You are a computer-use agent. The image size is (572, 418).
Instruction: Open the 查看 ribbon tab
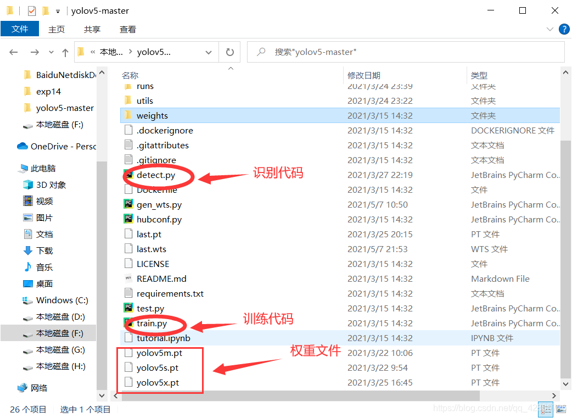pos(128,29)
